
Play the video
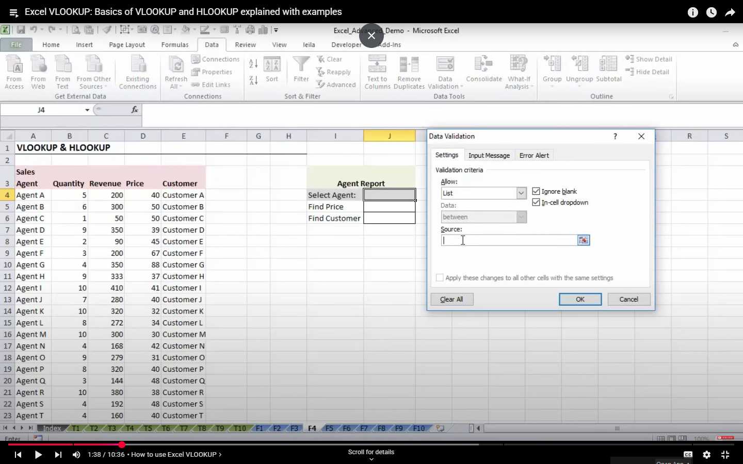pyautogui.click(x=38, y=455)
